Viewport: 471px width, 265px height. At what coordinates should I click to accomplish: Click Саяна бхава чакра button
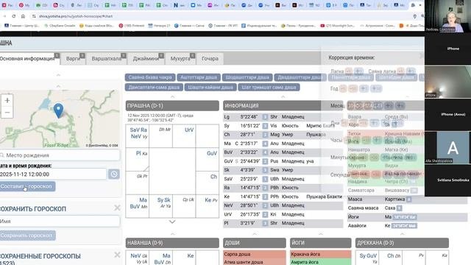click(x=150, y=77)
